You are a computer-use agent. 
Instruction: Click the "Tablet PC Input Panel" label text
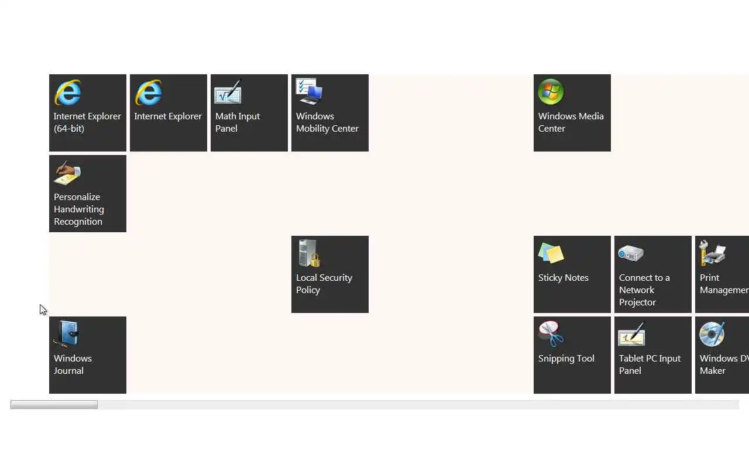click(x=650, y=364)
